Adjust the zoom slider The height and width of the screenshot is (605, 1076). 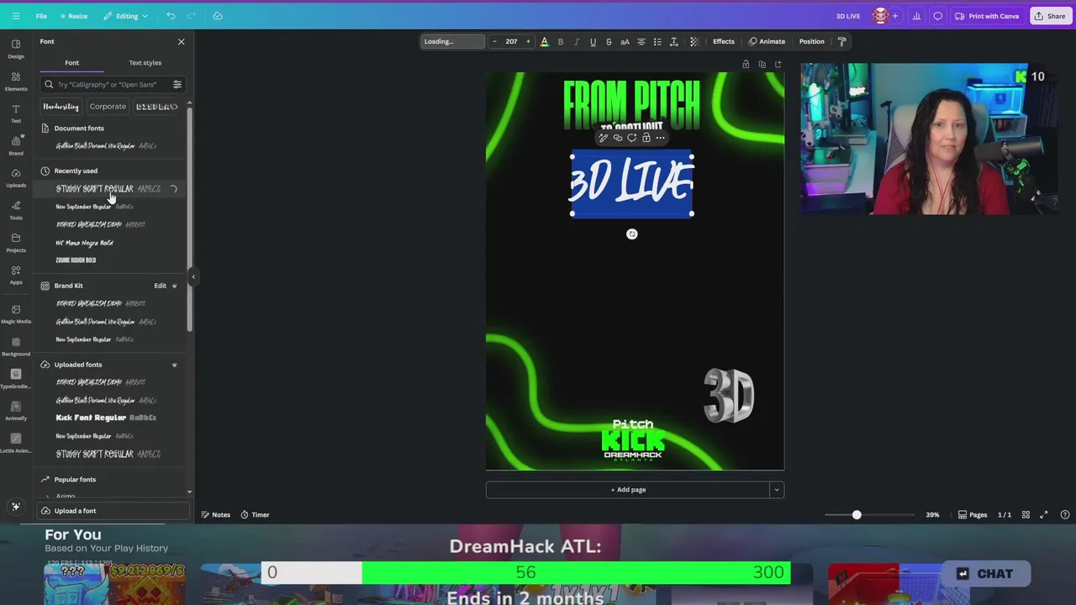tap(857, 514)
